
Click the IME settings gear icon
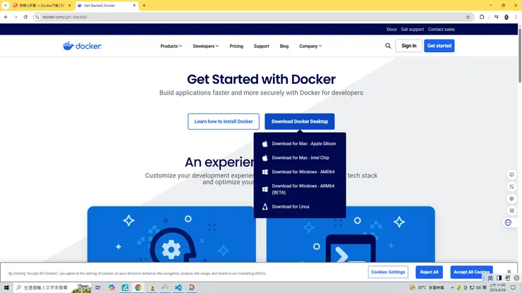click(x=516, y=278)
